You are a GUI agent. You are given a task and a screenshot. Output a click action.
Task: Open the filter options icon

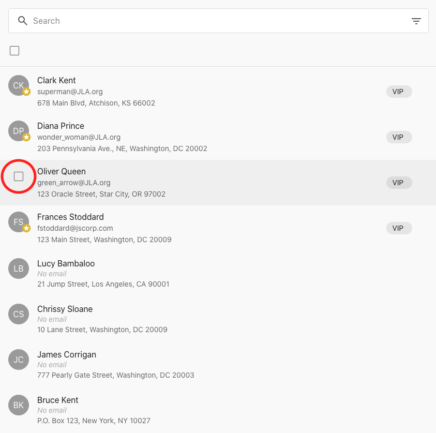(416, 21)
